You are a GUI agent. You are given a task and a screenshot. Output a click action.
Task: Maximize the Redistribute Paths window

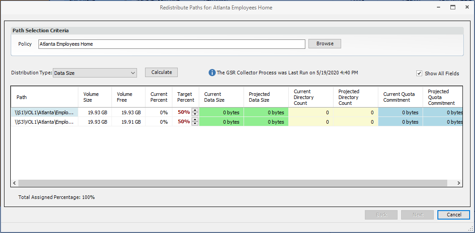coord(453,8)
